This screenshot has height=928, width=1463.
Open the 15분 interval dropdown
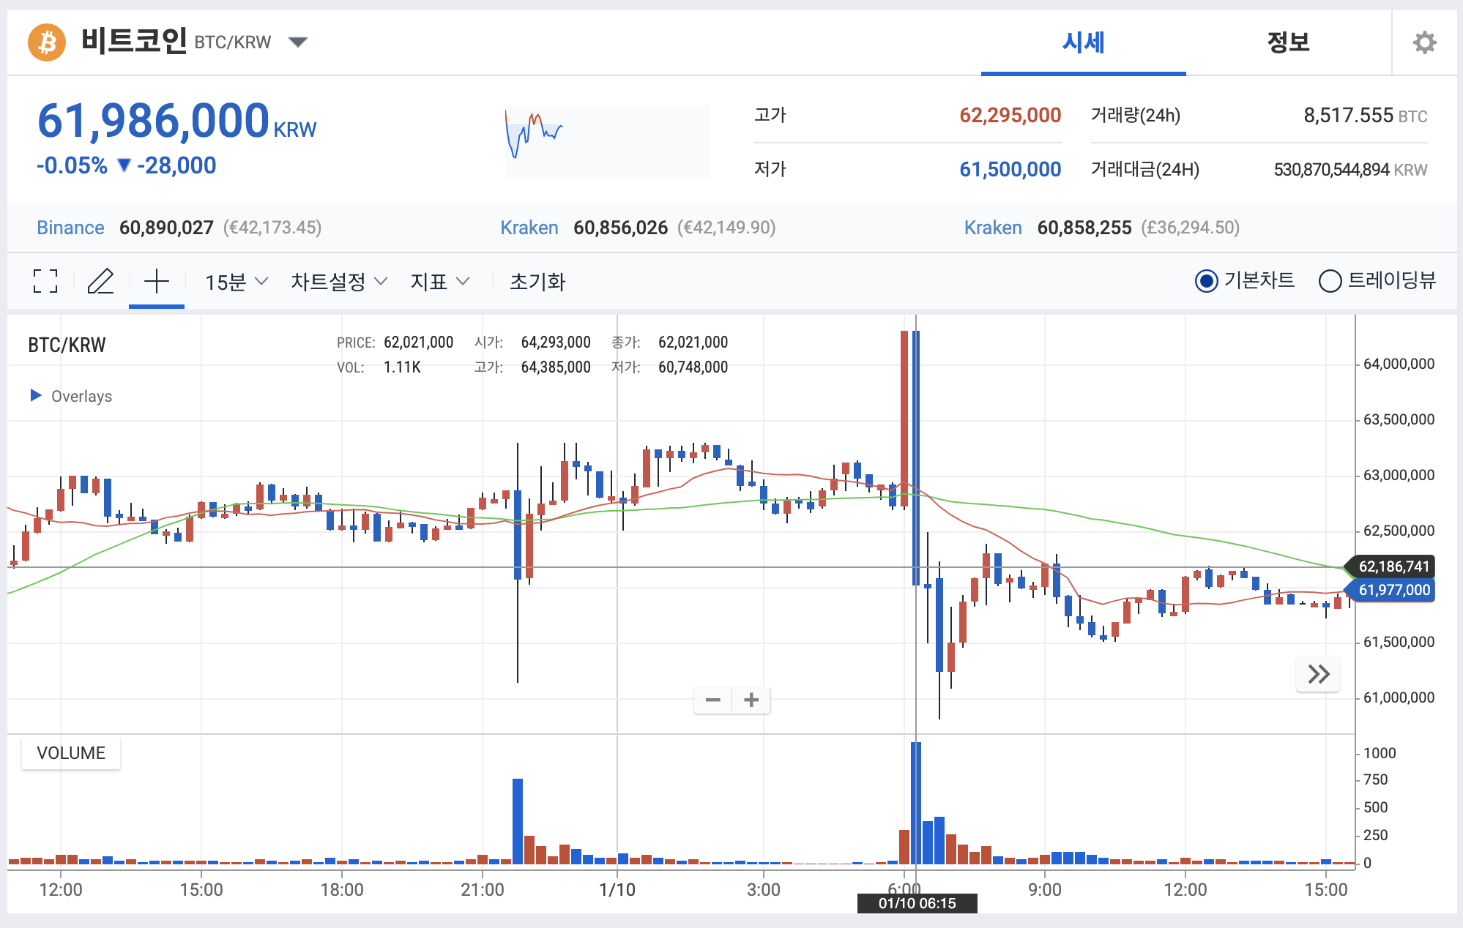click(236, 282)
